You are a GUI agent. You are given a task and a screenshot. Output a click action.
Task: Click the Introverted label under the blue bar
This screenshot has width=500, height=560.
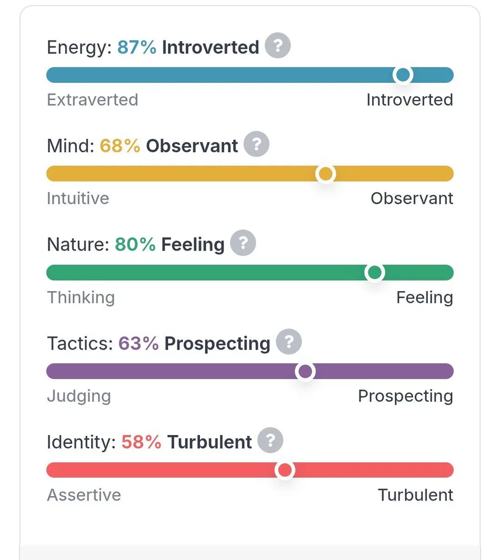coord(409,100)
